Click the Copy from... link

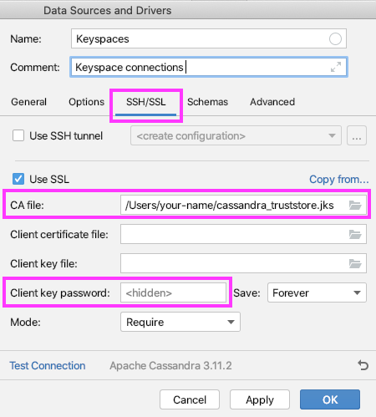click(339, 180)
